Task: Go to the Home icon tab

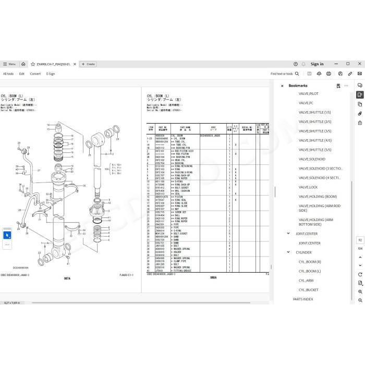Action: pyautogui.click(x=23, y=64)
